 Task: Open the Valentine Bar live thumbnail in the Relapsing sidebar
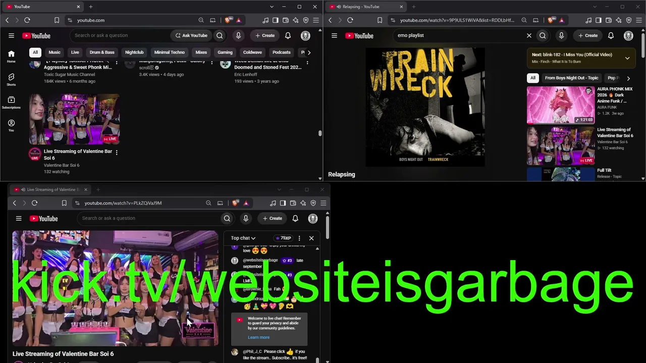(561, 146)
